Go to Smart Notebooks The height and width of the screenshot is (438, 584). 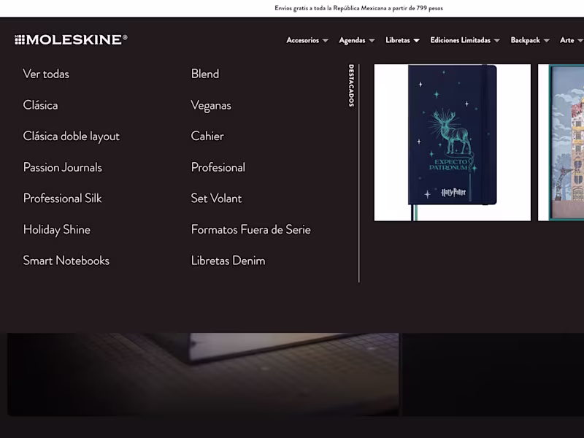coord(66,261)
